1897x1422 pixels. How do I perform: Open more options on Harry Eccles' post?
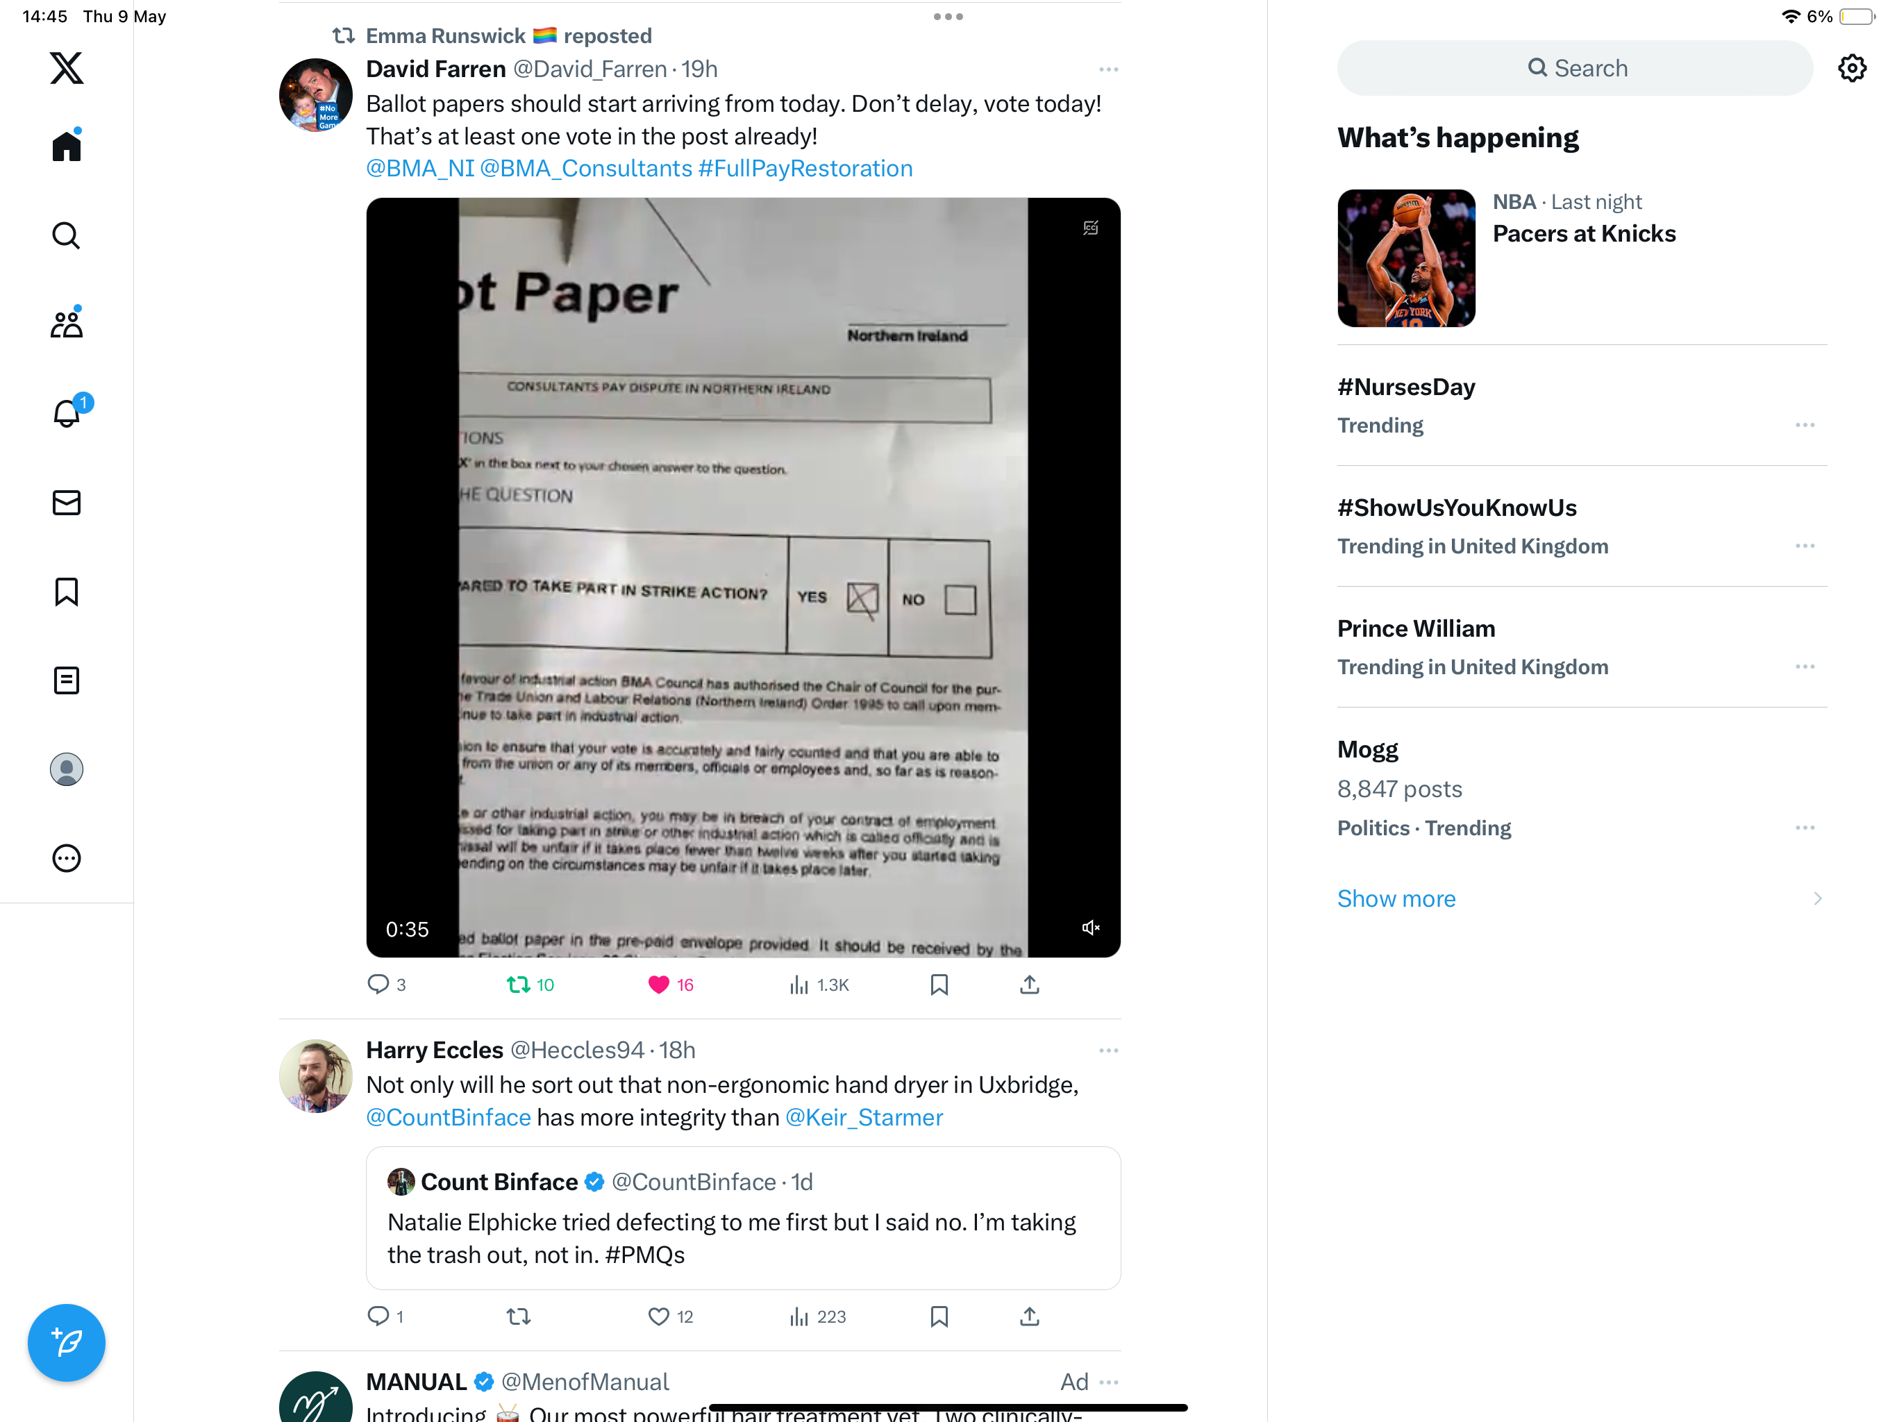click(x=1108, y=1051)
